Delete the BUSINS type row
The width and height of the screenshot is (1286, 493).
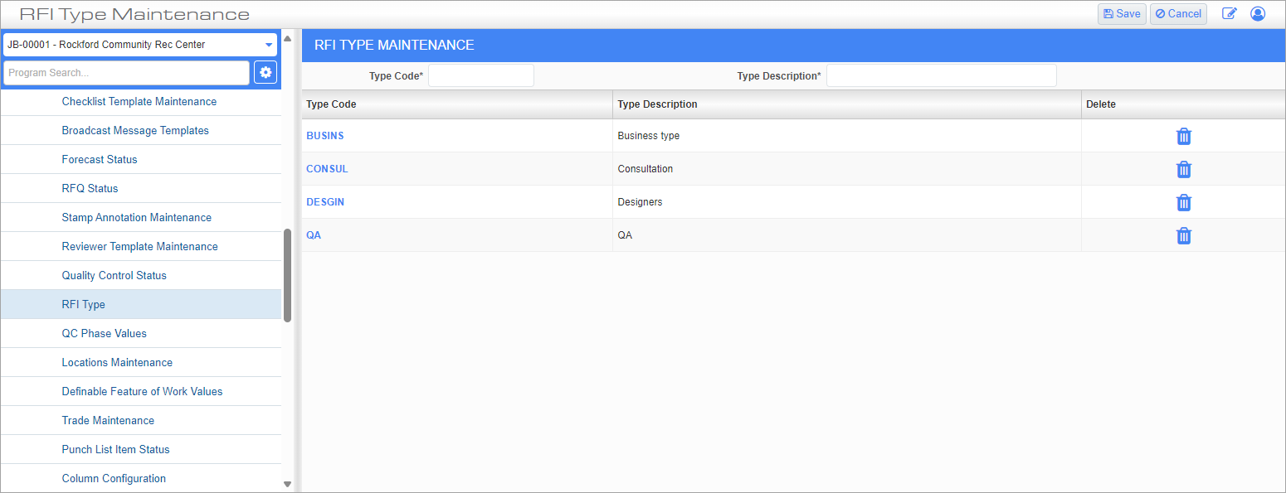tap(1184, 137)
